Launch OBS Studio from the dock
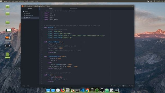165x93 pixels. click(x=102, y=90)
